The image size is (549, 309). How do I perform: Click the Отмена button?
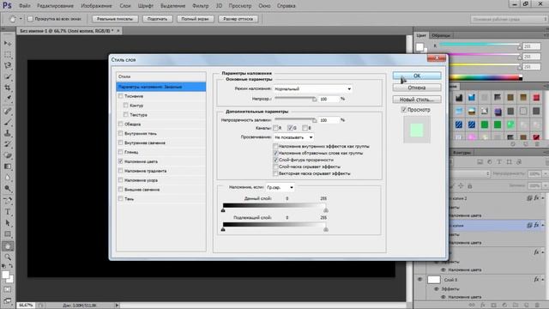[x=417, y=88]
